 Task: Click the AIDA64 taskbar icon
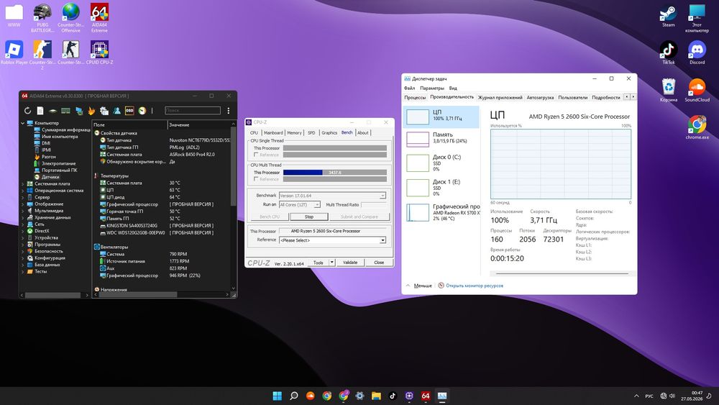(x=426, y=396)
